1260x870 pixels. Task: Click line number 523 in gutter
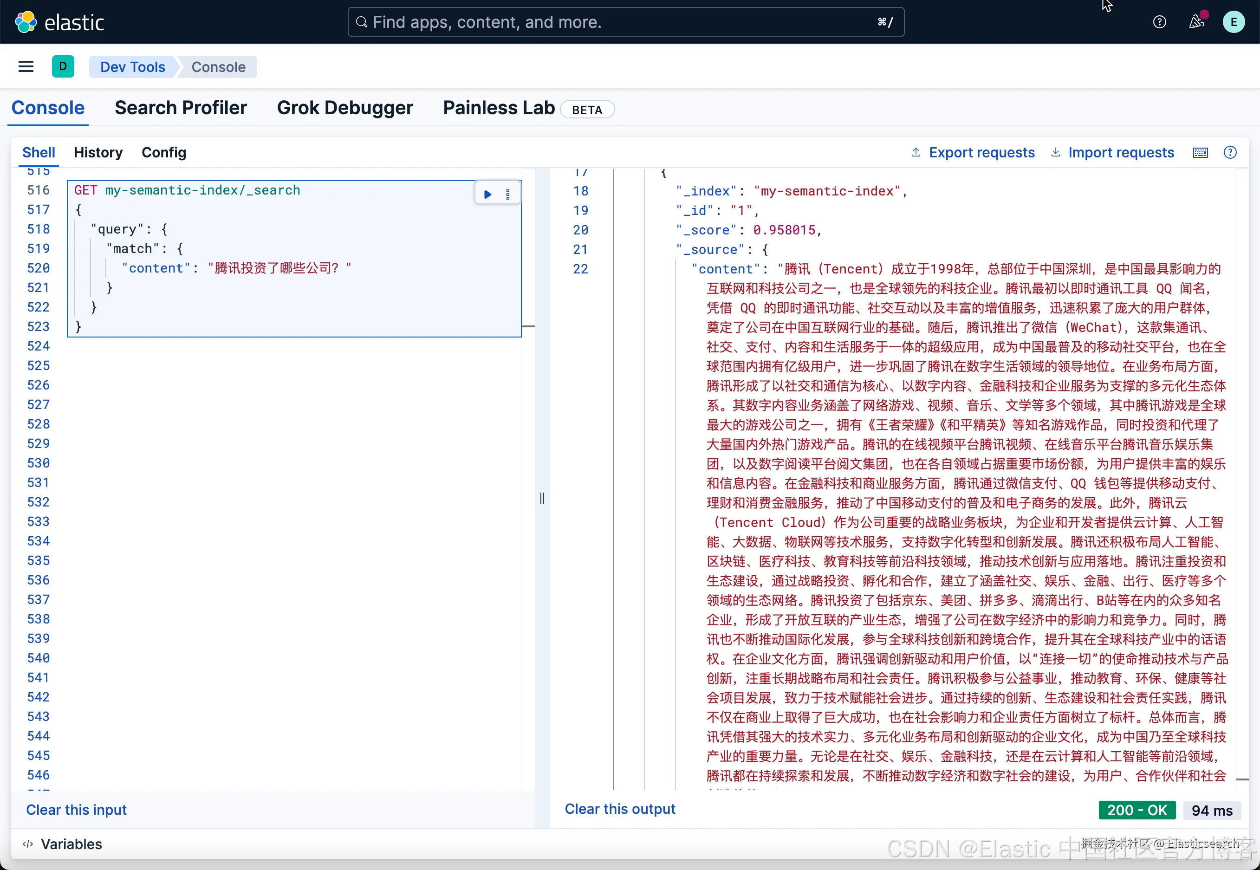pyautogui.click(x=38, y=326)
